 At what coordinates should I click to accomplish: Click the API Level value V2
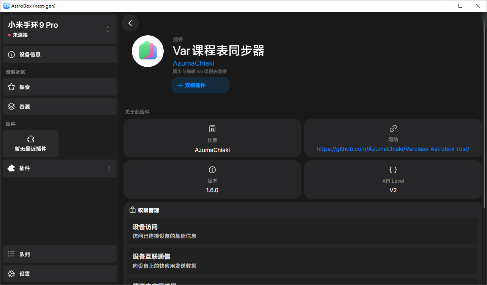pyautogui.click(x=393, y=190)
